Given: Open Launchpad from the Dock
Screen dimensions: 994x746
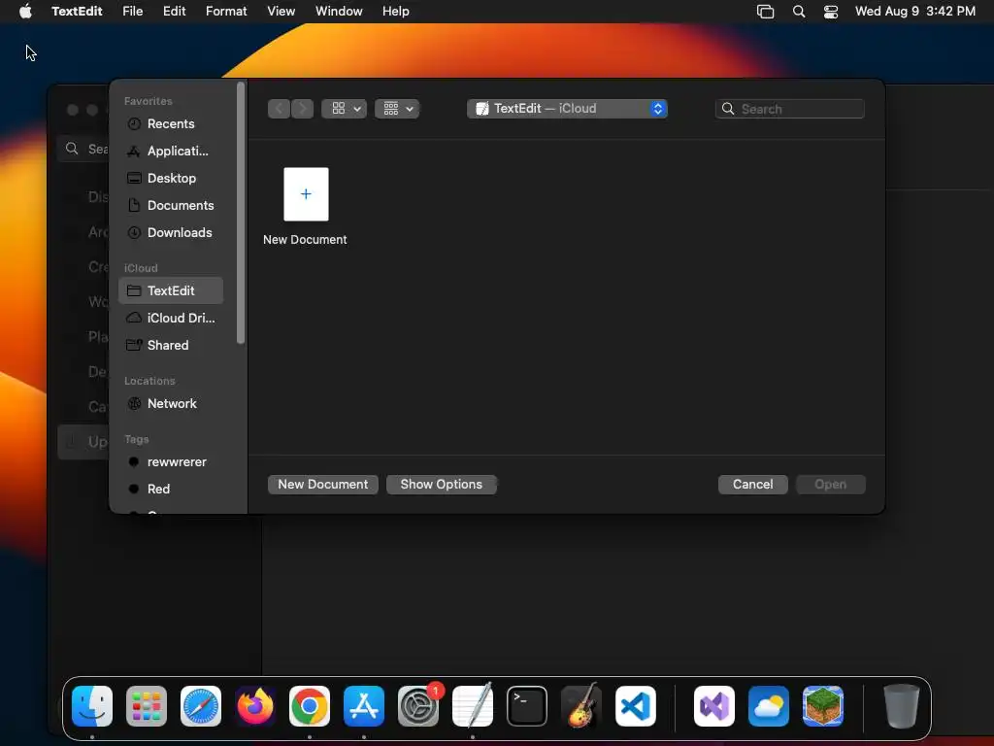Looking at the screenshot, I should click(147, 706).
